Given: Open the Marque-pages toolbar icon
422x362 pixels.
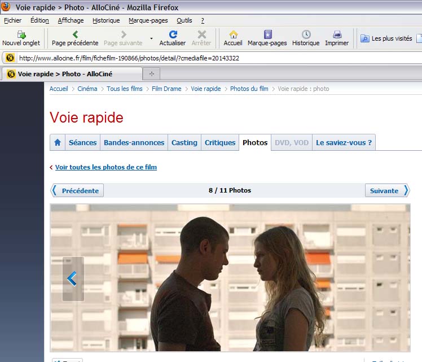Looking at the screenshot, I should 267,38.
